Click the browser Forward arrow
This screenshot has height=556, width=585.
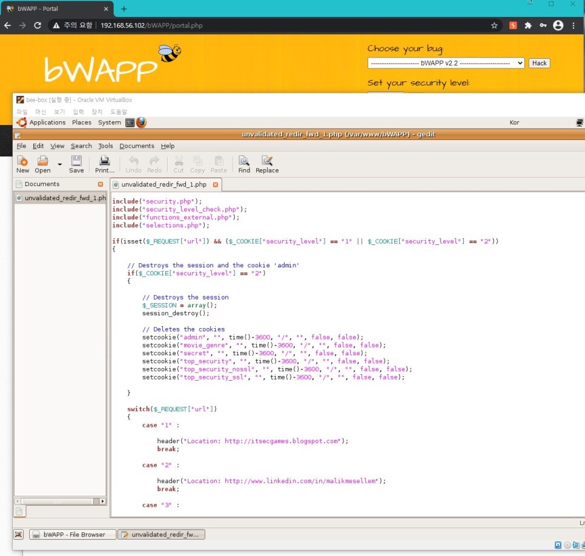pos(22,25)
